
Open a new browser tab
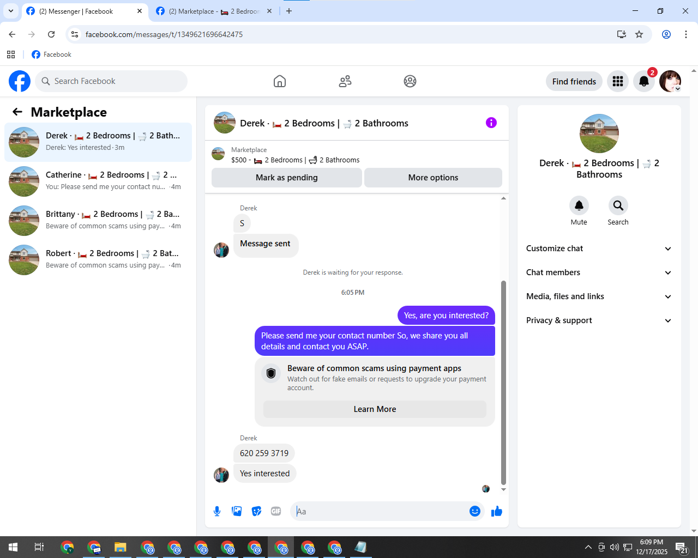(289, 11)
